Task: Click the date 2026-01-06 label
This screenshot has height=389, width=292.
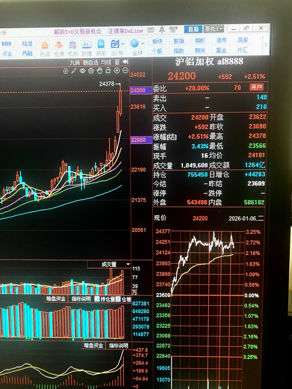Action: (246, 218)
